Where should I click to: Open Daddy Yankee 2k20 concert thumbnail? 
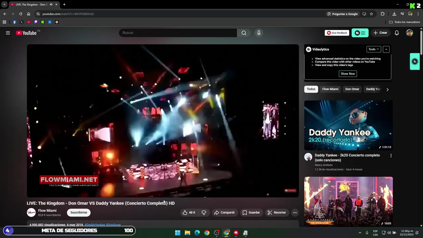348,125
